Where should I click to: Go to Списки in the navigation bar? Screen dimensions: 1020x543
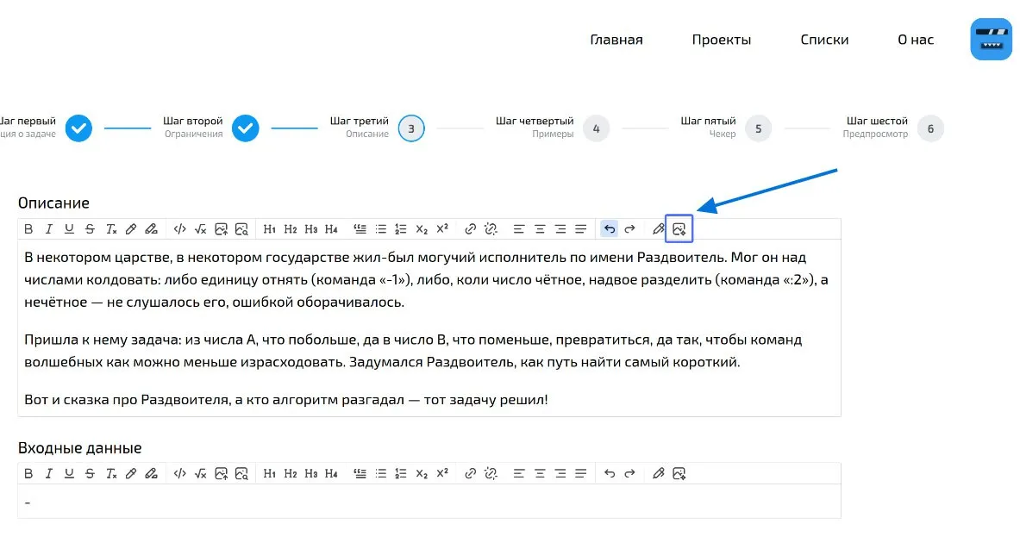click(824, 39)
